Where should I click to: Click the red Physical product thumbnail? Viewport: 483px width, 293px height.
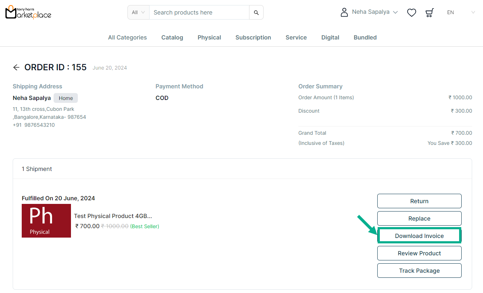point(46,221)
